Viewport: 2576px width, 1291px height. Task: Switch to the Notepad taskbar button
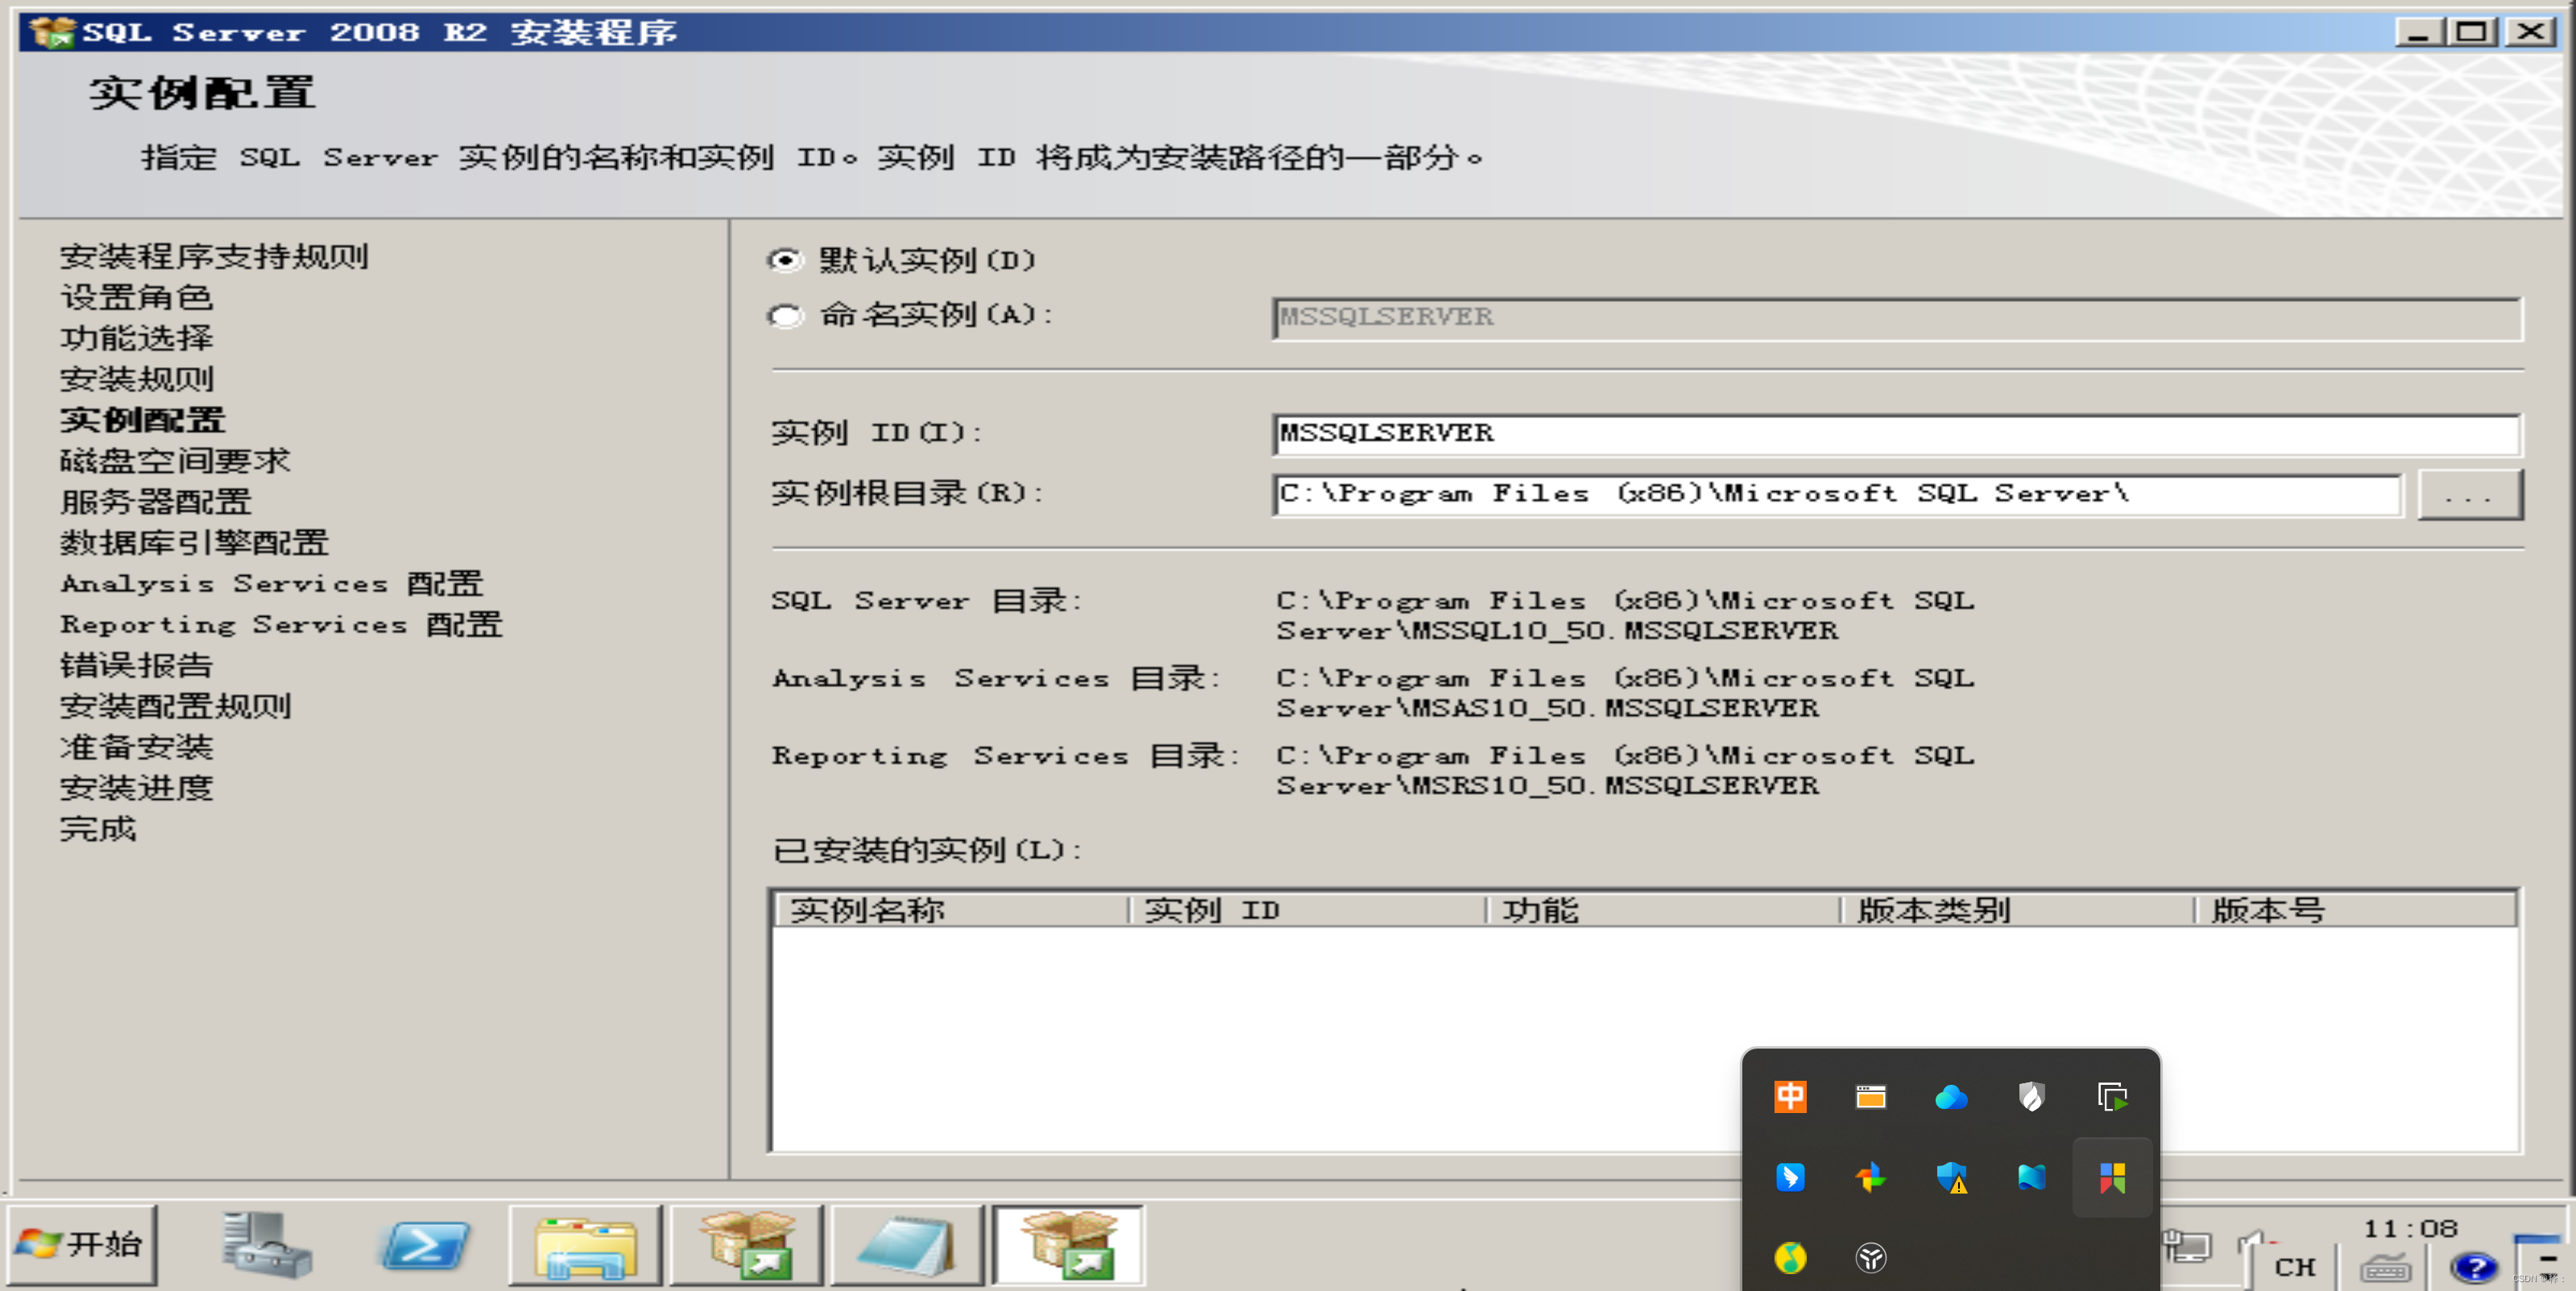[x=906, y=1245]
